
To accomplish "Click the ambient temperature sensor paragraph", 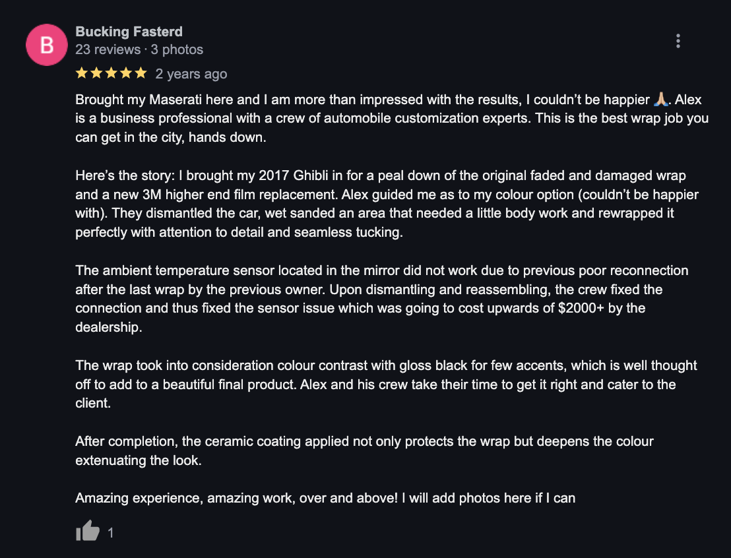I will click(382, 299).
